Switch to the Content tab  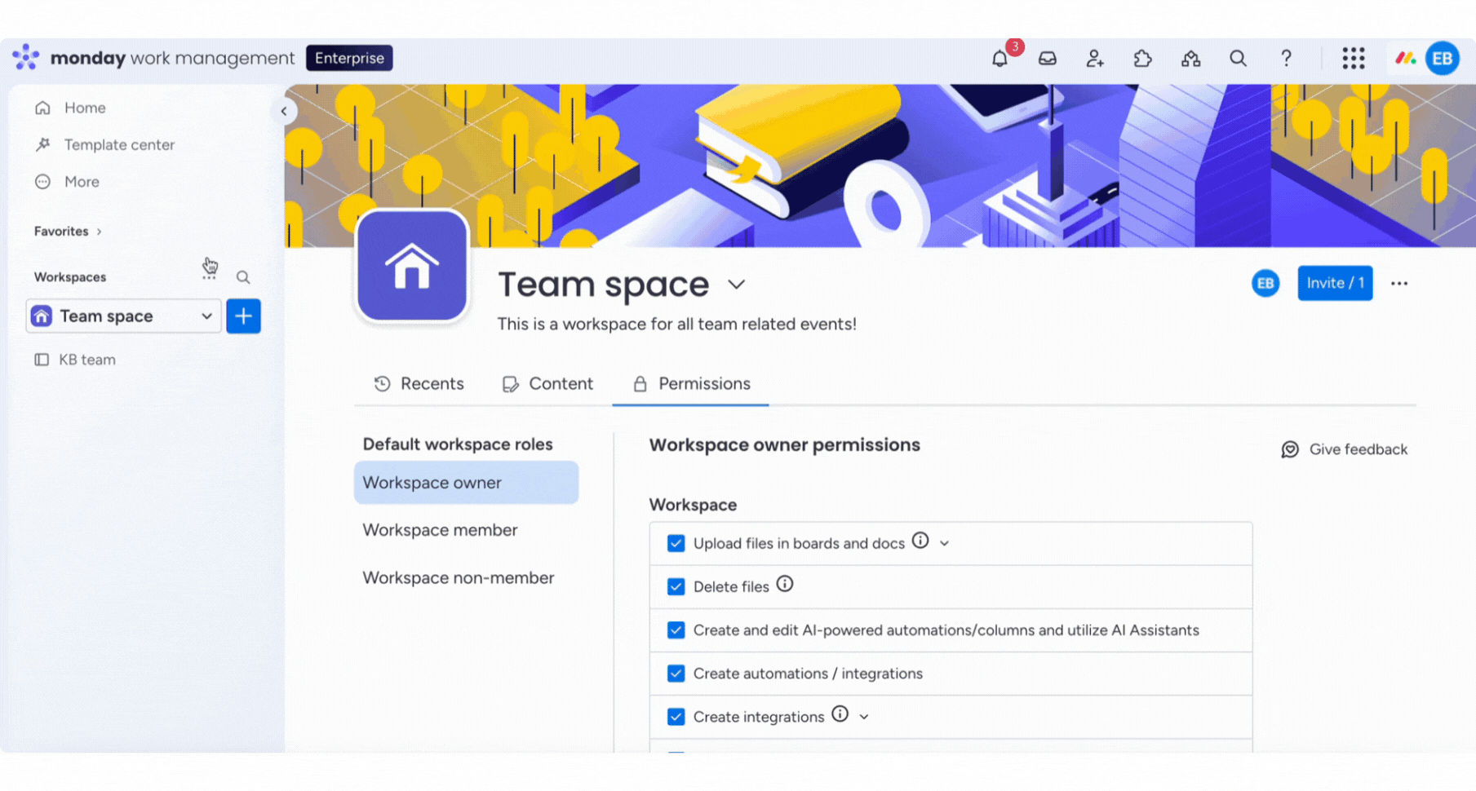pyautogui.click(x=548, y=384)
